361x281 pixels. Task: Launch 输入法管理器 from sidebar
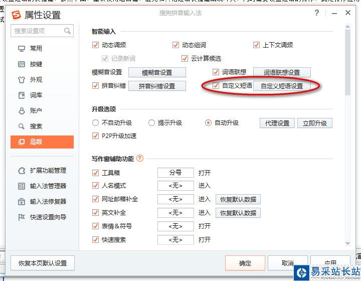point(42,186)
